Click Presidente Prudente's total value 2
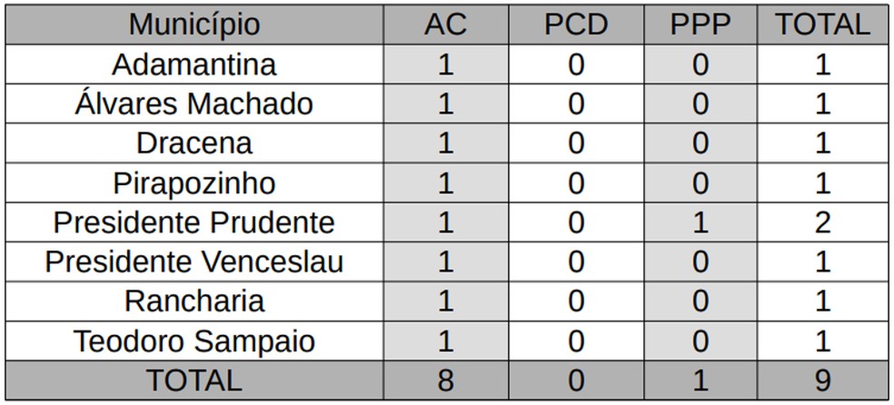The height and width of the screenshot is (405, 894). click(x=822, y=222)
